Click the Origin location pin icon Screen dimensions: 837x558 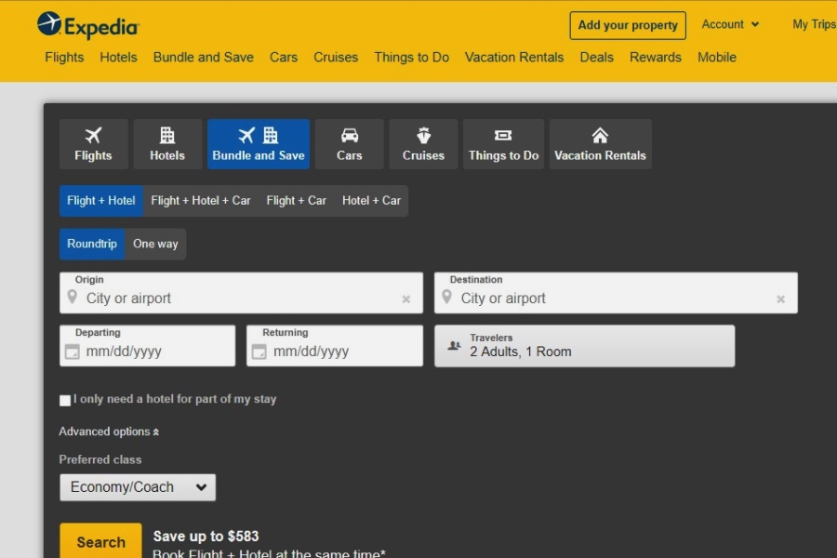[x=73, y=297]
